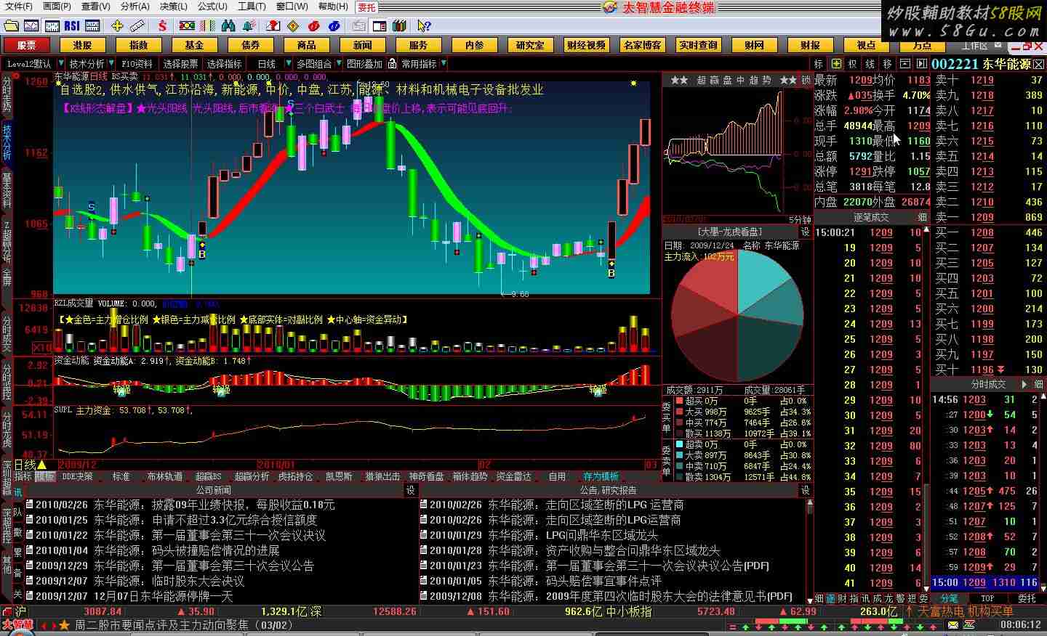
Task: Click the binoculars search icon
Action: tap(228, 26)
